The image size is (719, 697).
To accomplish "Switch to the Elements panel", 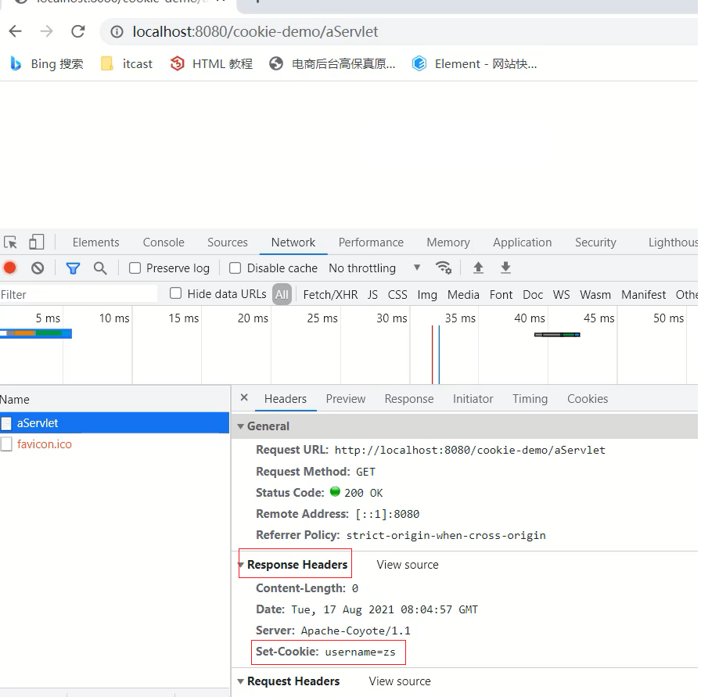I will click(95, 243).
